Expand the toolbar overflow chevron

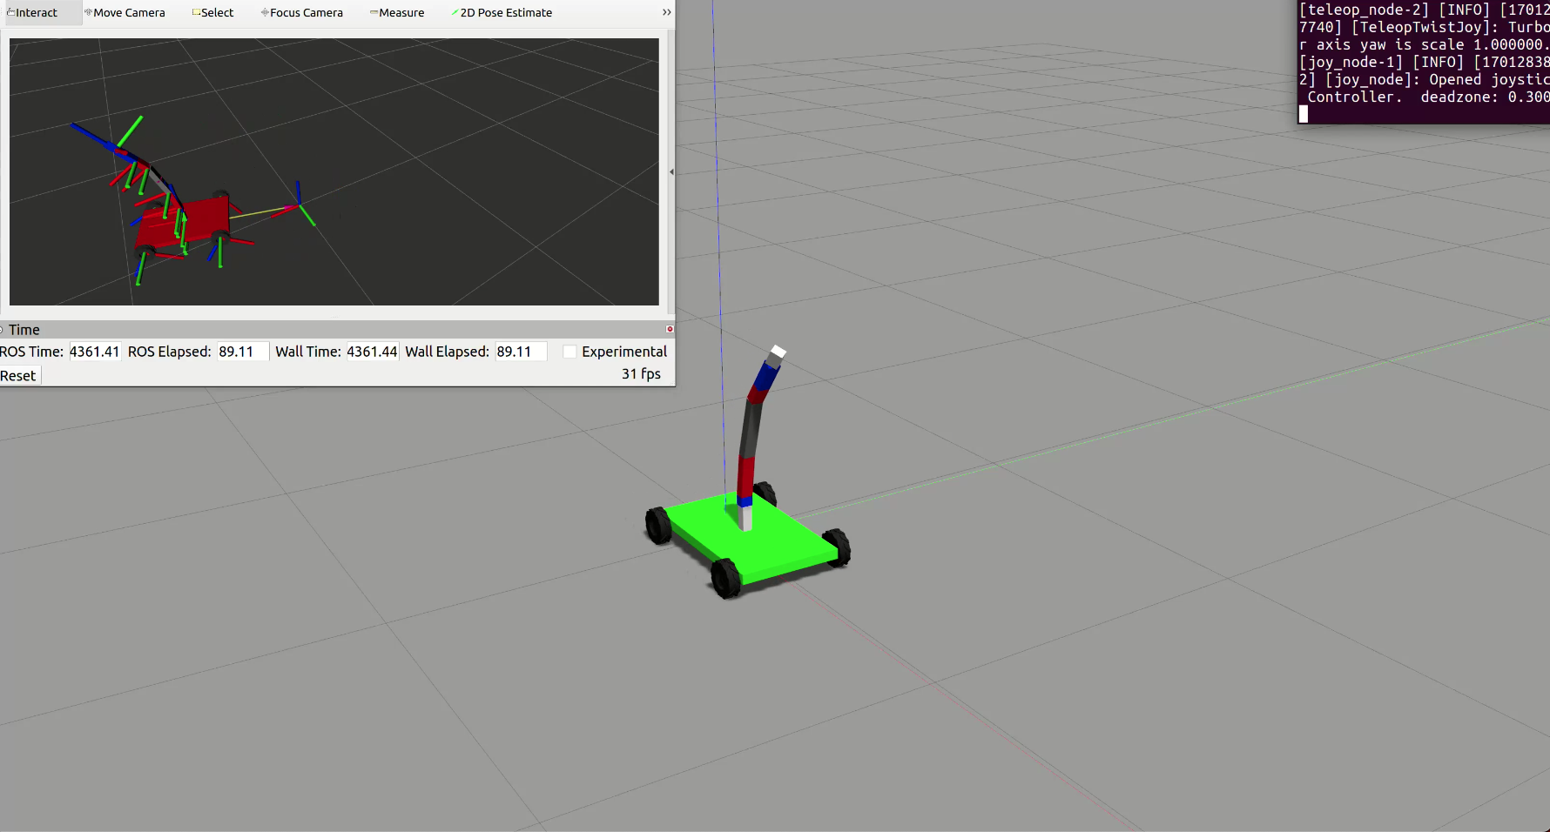[667, 12]
